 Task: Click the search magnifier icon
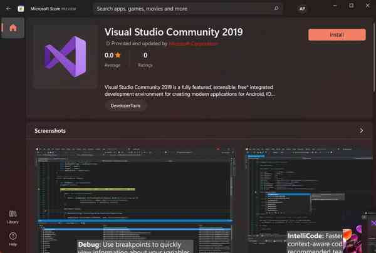point(276,9)
